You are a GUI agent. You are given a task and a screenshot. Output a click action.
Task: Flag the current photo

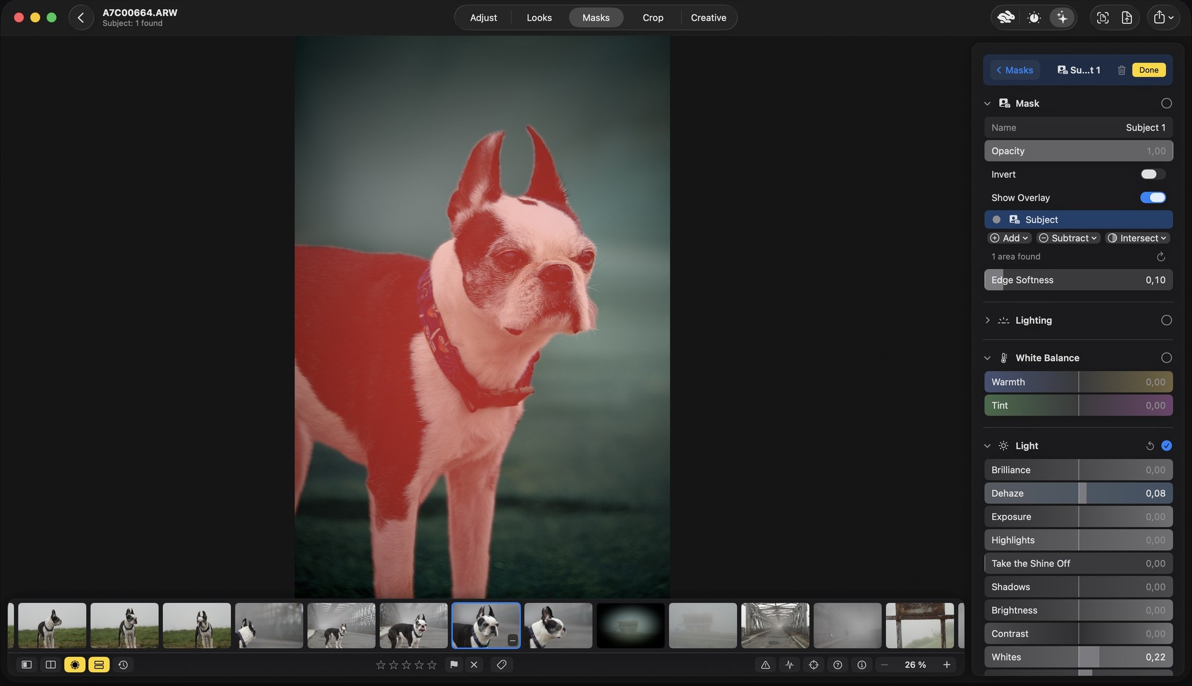[454, 665]
